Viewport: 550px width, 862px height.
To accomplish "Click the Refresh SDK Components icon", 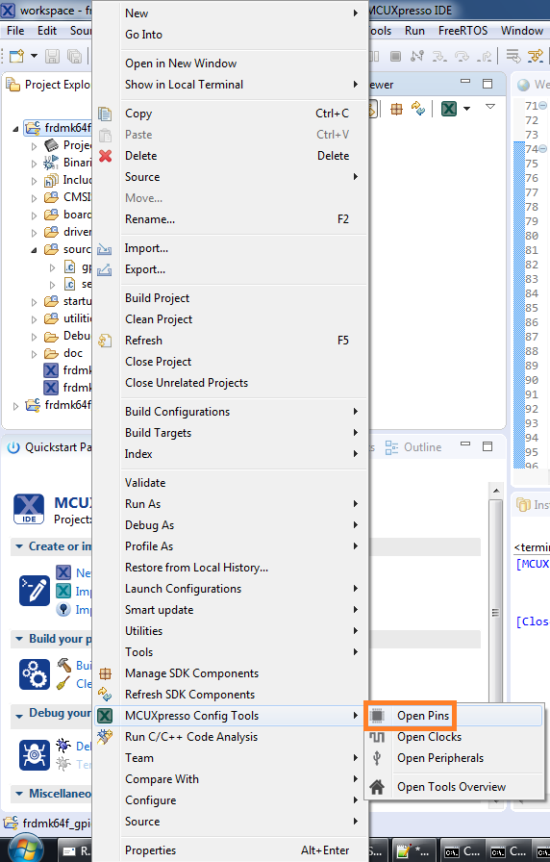I will [x=105, y=695].
